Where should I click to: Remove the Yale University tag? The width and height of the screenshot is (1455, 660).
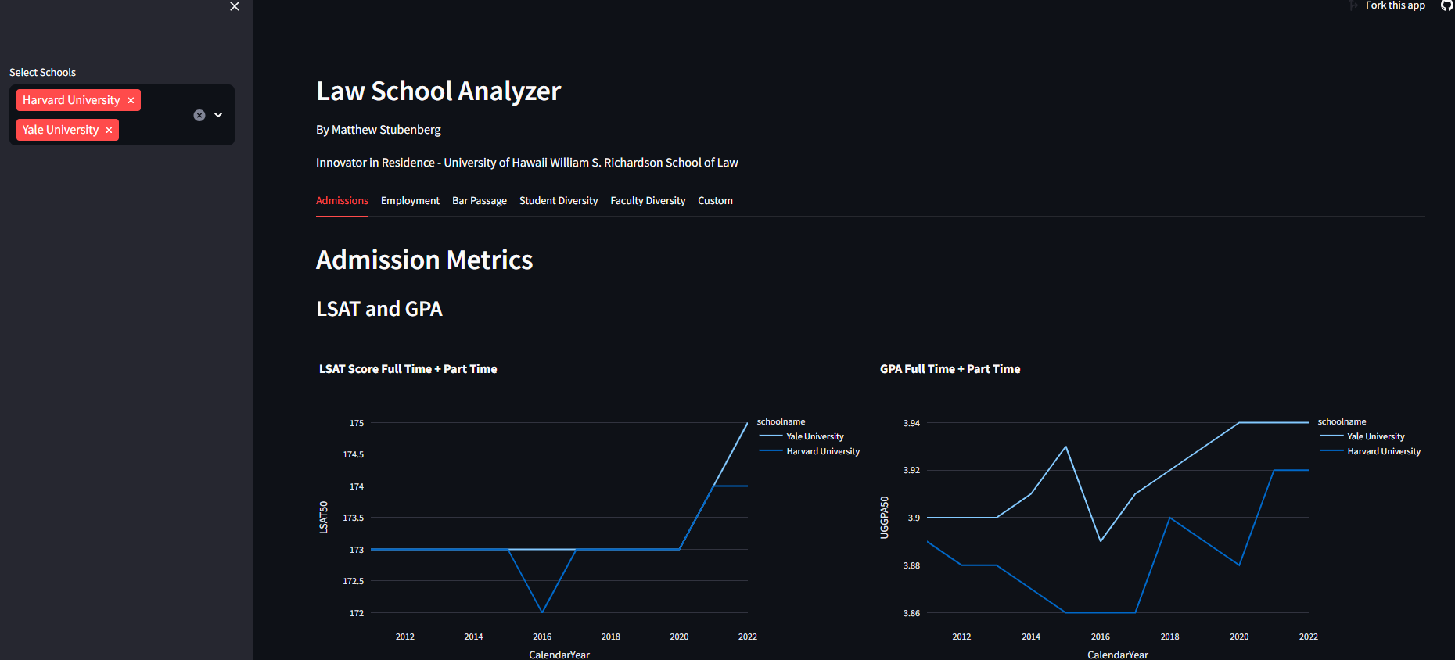tap(109, 131)
